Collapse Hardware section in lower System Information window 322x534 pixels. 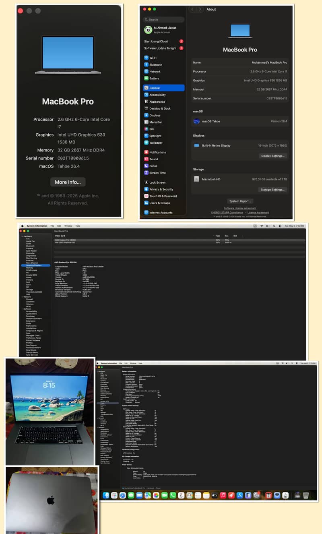[x=97, y=371]
